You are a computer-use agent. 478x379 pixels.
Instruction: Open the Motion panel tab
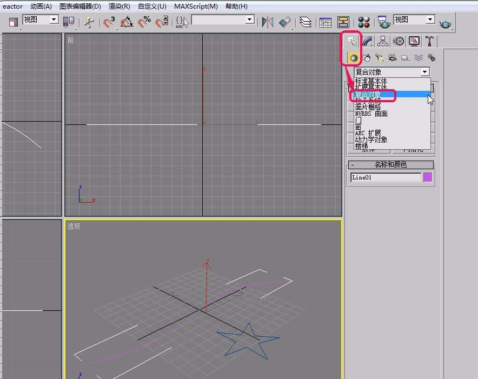pyautogui.click(x=399, y=41)
